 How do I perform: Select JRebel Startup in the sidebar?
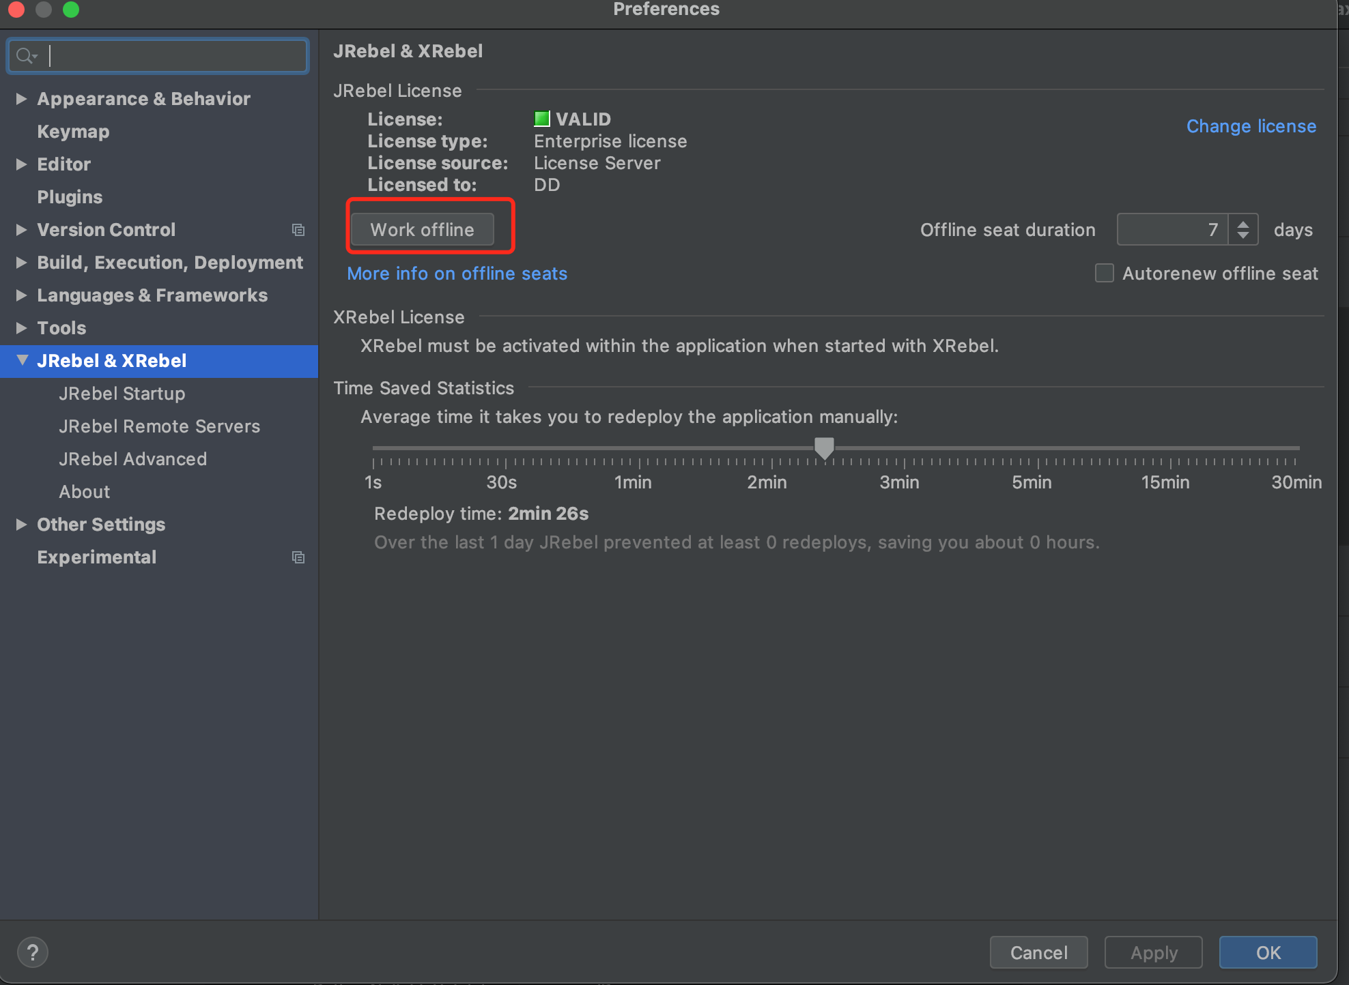122,394
